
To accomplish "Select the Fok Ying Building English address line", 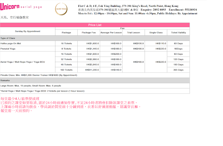I will pyautogui.click(x=128, y=6).
